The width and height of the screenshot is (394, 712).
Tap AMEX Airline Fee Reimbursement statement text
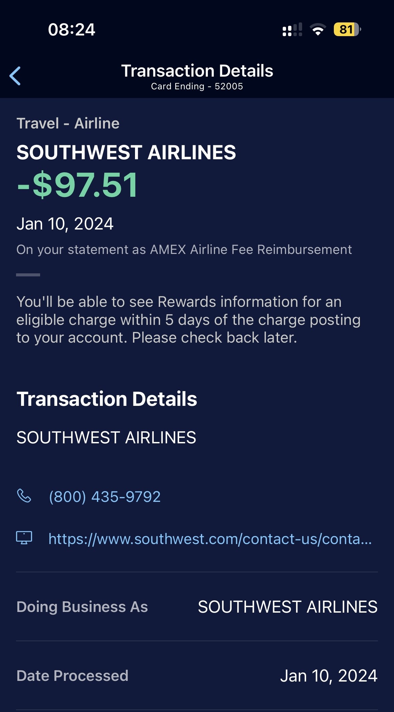pyautogui.click(x=251, y=250)
